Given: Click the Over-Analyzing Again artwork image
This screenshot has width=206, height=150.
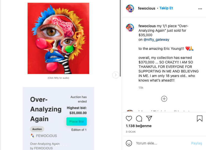Looking at the screenshot, I should coord(58,38).
